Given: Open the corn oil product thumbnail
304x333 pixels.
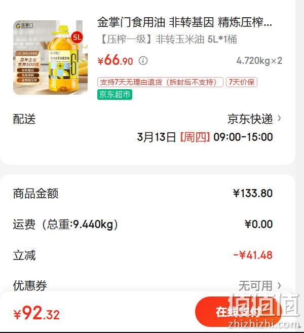Looking at the screenshot, I should pos(51,57).
